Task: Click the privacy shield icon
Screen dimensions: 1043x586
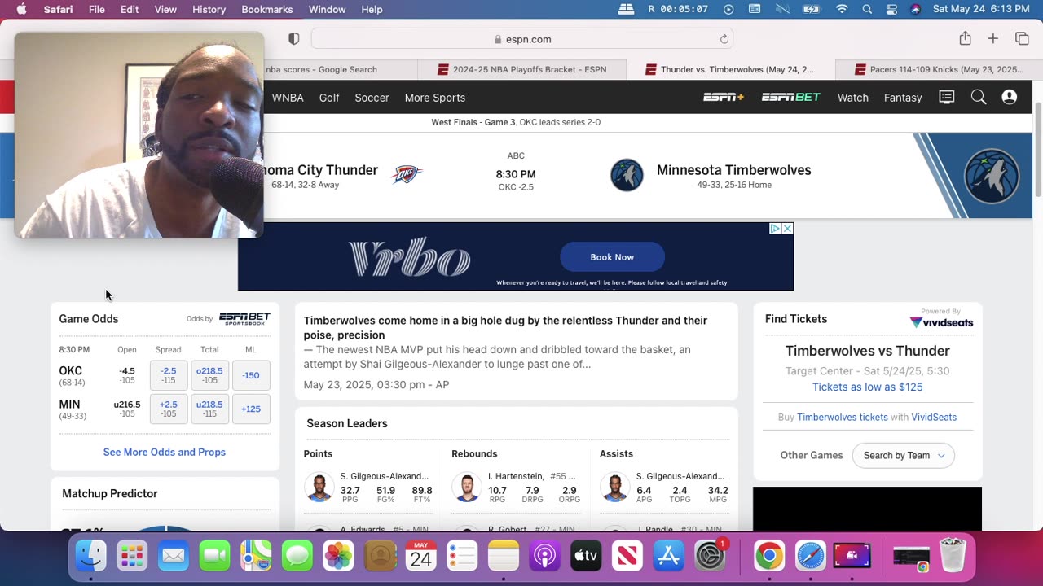Action: click(x=294, y=39)
